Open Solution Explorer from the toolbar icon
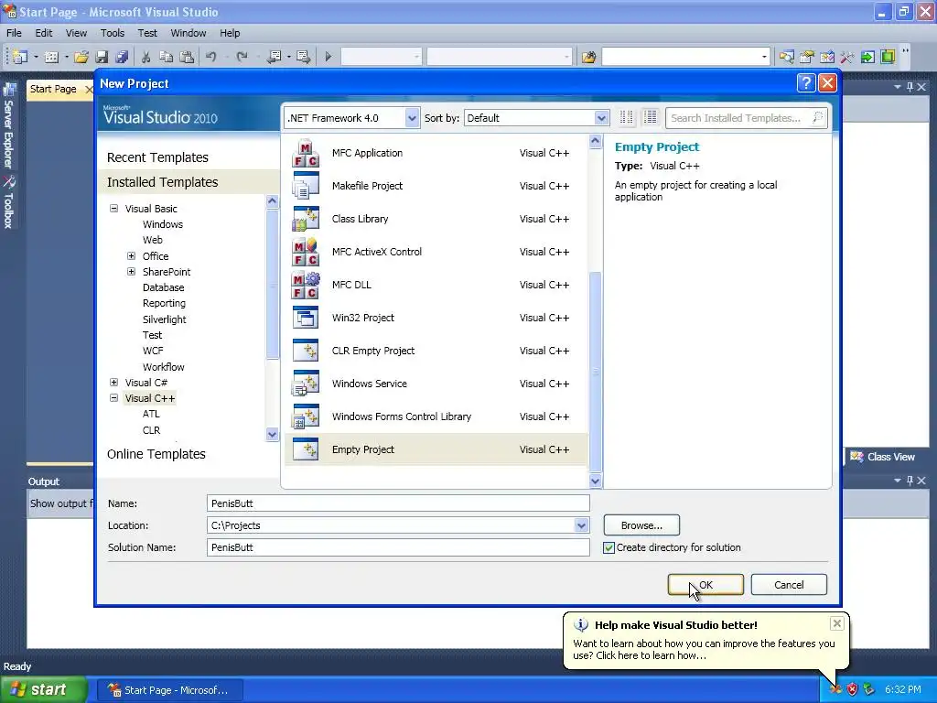This screenshot has height=703, width=937. click(786, 57)
